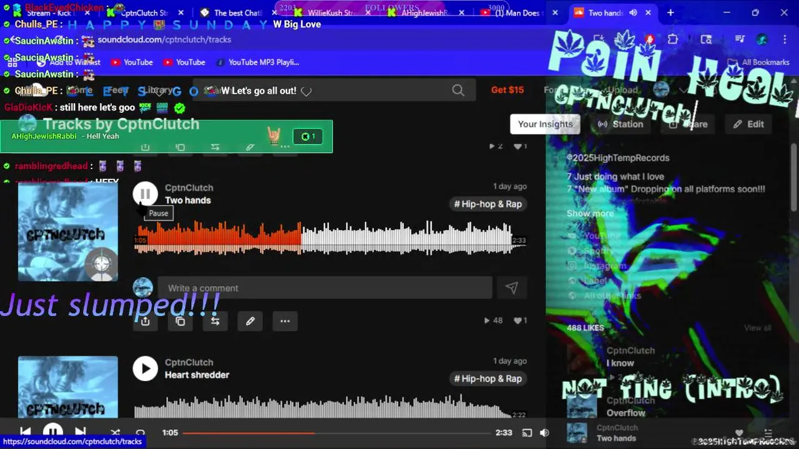Pause playback in bottom player bar

pos(52,432)
